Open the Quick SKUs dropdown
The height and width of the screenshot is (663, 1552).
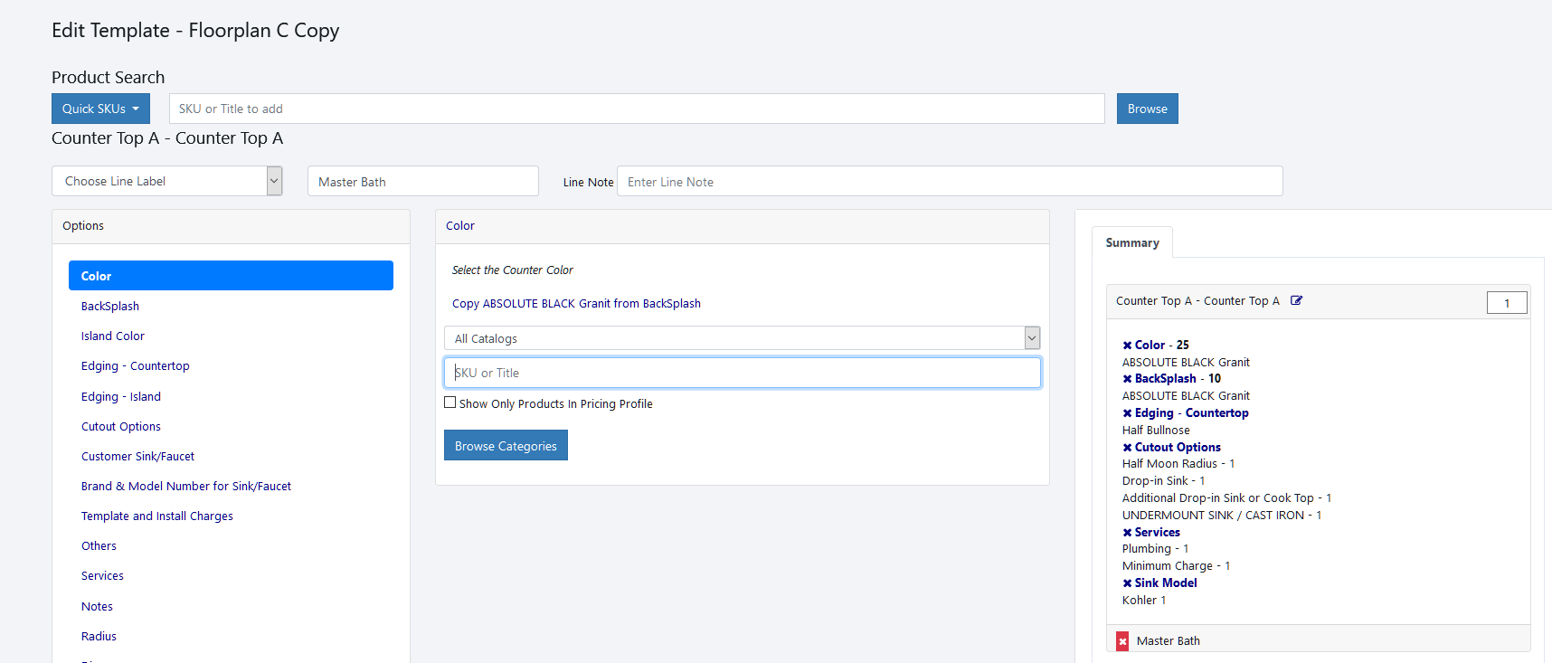pos(100,109)
